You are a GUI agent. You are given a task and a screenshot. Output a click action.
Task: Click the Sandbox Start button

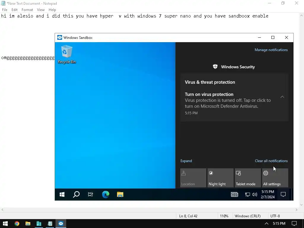pos(62,194)
